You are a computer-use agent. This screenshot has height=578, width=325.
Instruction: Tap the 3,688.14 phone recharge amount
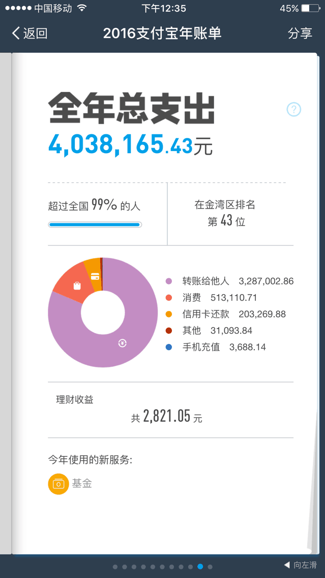point(247,347)
